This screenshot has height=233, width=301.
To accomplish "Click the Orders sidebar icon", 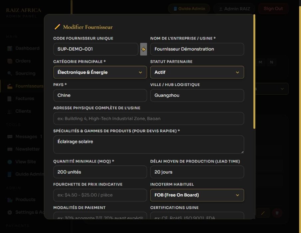I will coord(10,61).
